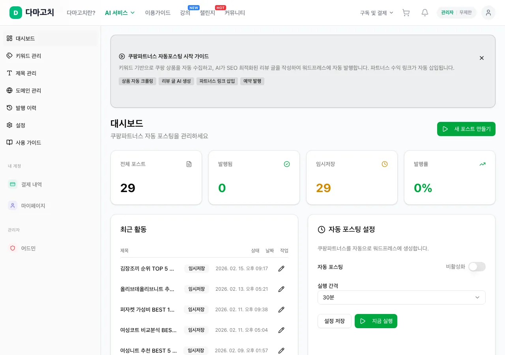Image resolution: width=505 pixels, height=355 pixels.
Task: Click date 2026. 02. 13. 오후 05:21
Action: click(241, 289)
